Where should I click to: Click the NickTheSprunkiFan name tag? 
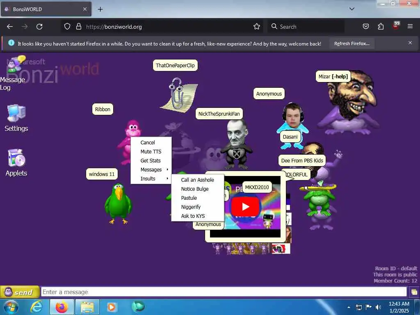pos(219,114)
